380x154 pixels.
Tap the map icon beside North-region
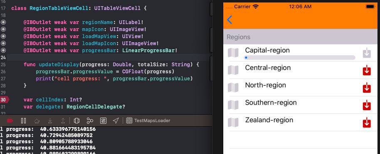(x=233, y=88)
